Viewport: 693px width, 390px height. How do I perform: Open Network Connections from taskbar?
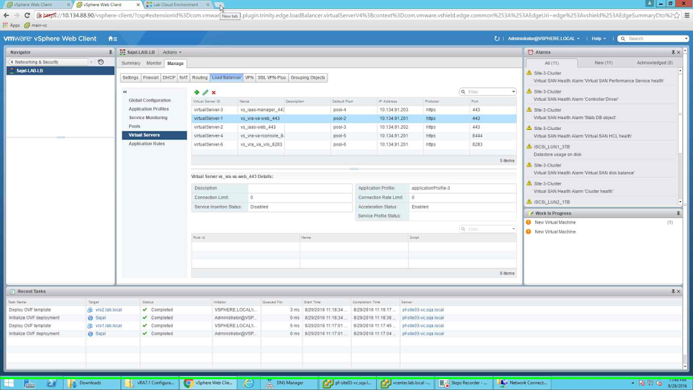(x=522, y=383)
